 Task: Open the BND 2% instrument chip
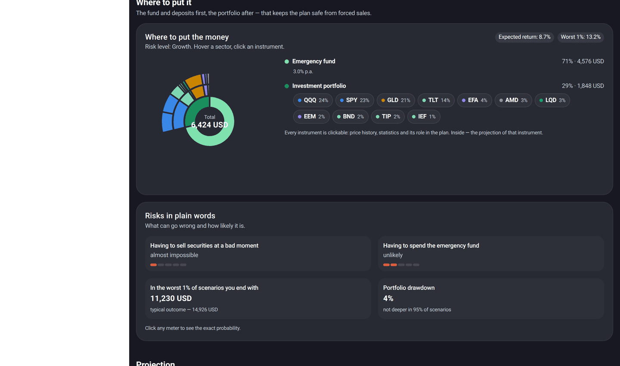(x=350, y=117)
